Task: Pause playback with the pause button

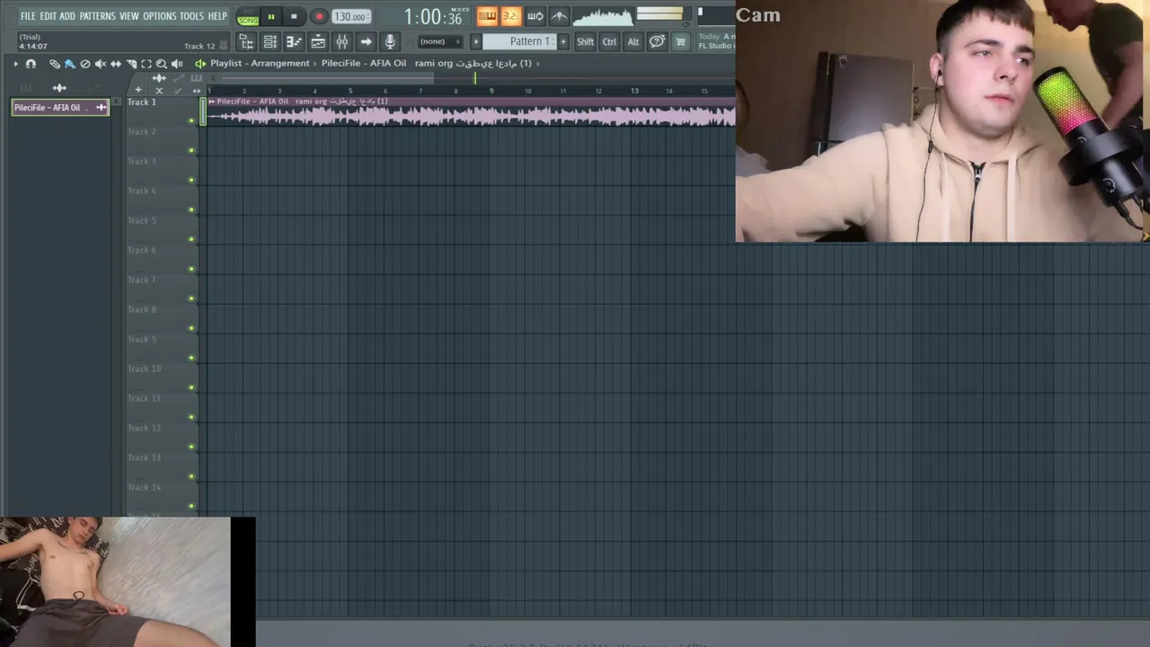Action: coord(270,16)
